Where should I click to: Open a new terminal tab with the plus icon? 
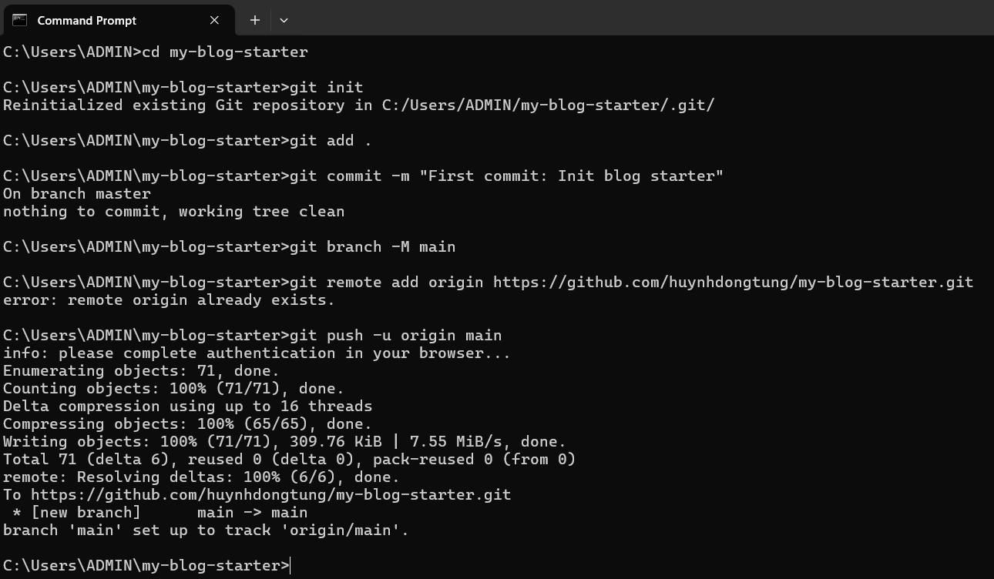(x=254, y=20)
